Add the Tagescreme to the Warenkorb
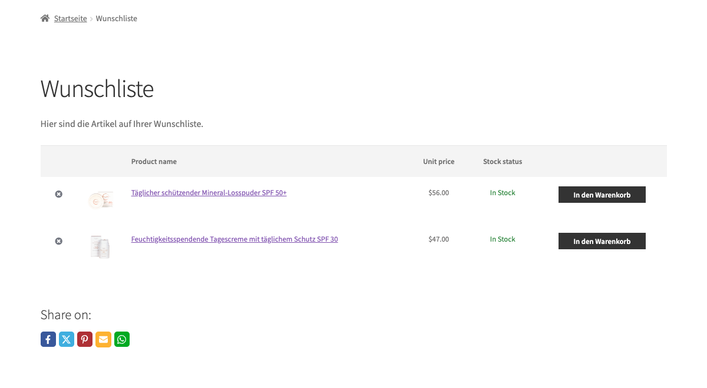The height and width of the screenshot is (388, 707). [602, 241]
